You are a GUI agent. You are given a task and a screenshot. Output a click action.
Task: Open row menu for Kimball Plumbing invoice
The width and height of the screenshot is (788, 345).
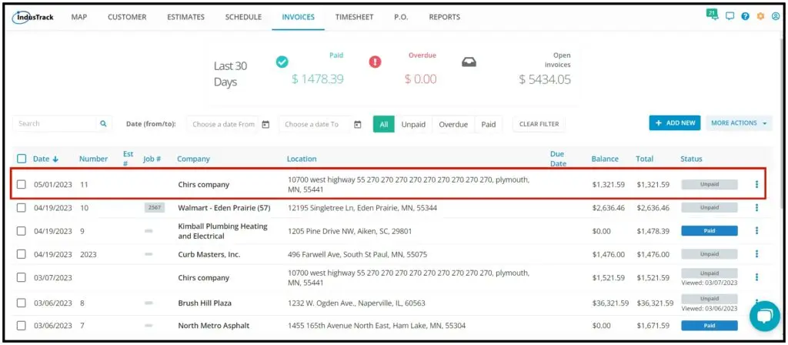(x=756, y=231)
